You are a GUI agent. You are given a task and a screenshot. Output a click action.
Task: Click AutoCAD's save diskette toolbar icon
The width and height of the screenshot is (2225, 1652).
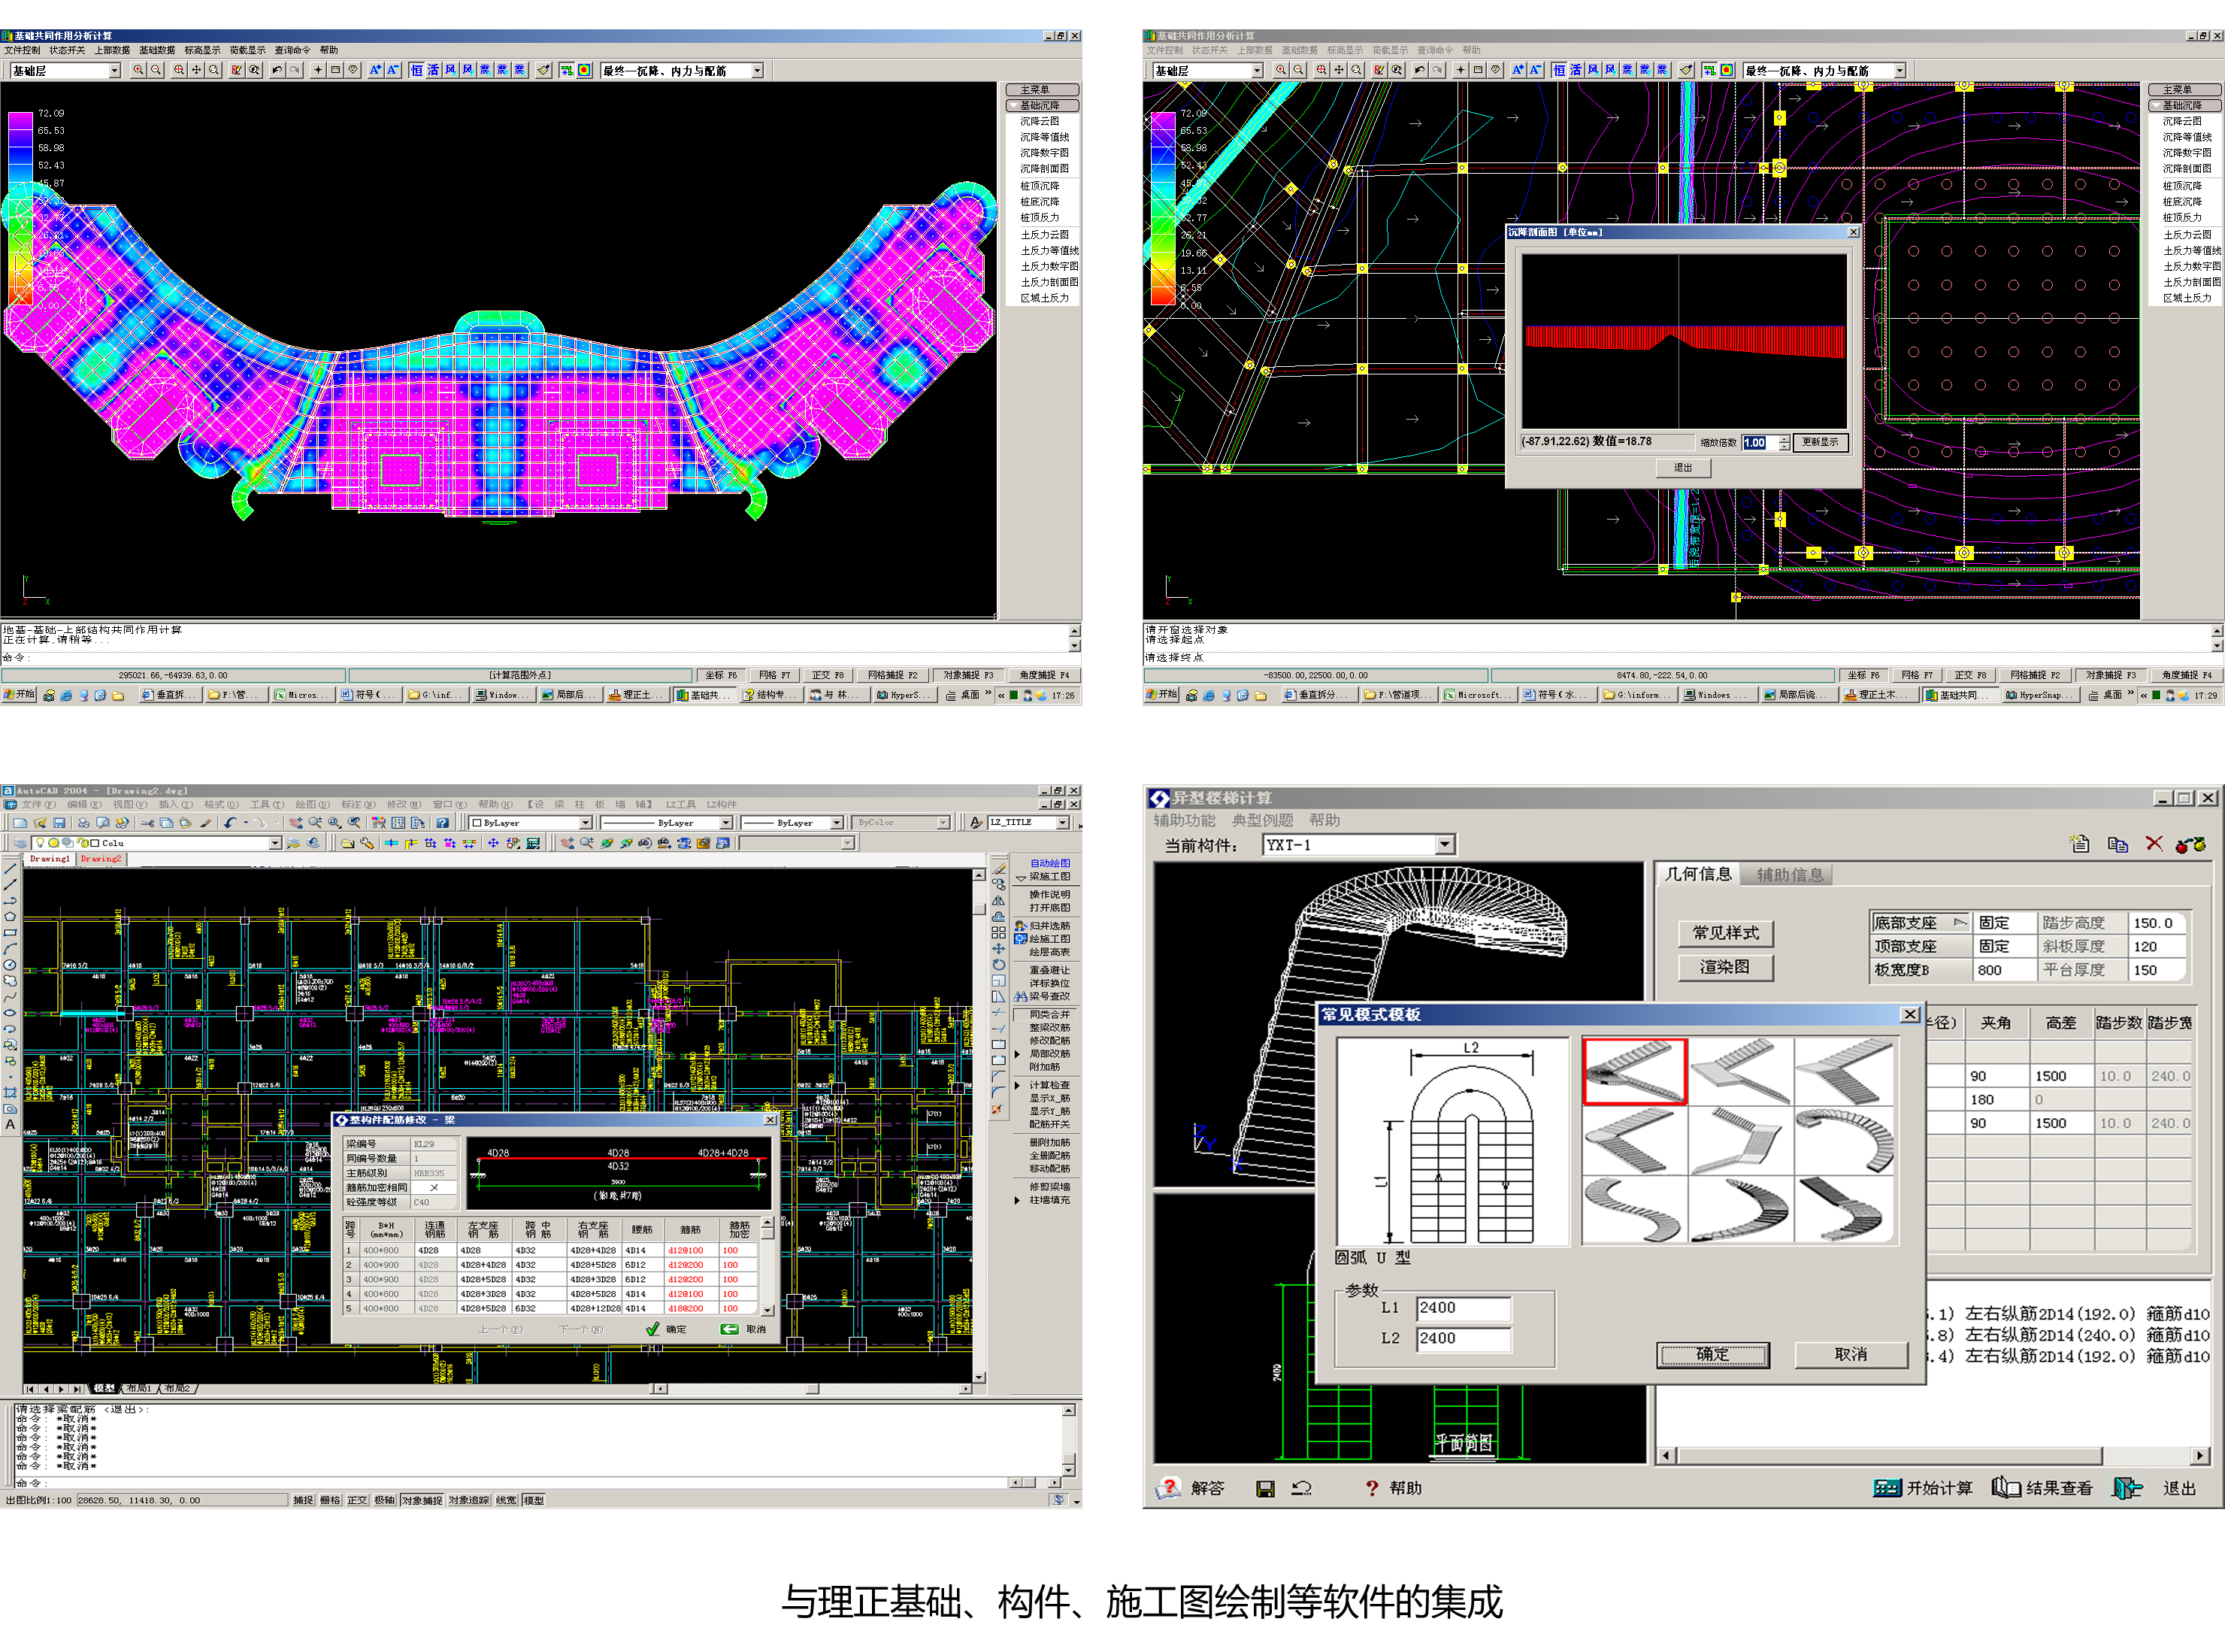point(59,823)
